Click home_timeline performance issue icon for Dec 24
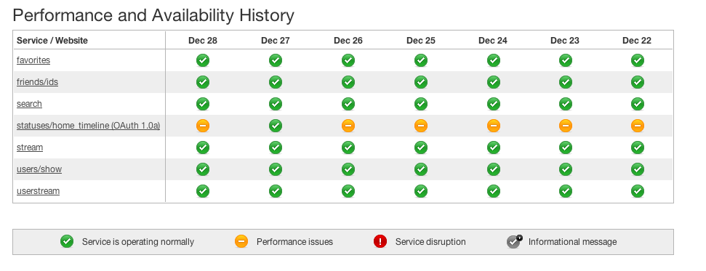Viewport: 706px width, 271px height. pyautogui.click(x=494, y=126)
